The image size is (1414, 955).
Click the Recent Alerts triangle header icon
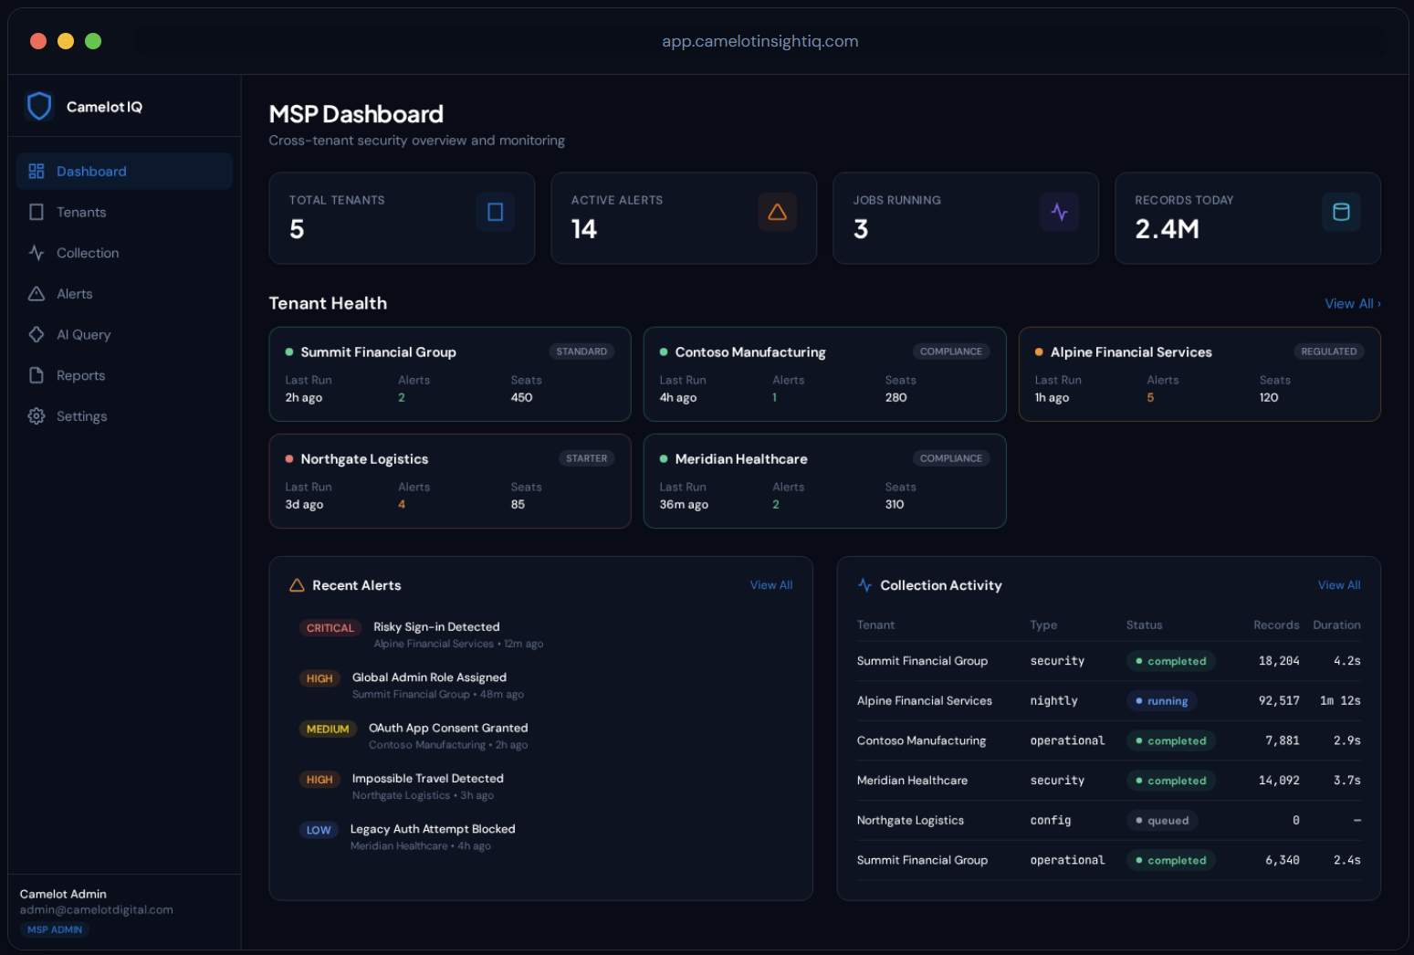tap(297, 585)
